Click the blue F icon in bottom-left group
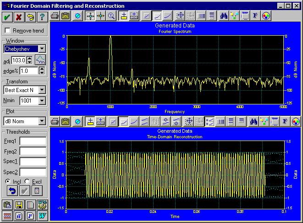 coord(31,216)
